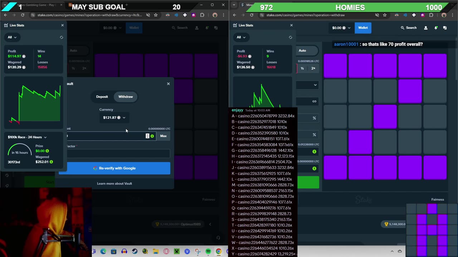Open notifications bell in right window
The width and height of the screenshot is (458, 257).
[436, 28]
